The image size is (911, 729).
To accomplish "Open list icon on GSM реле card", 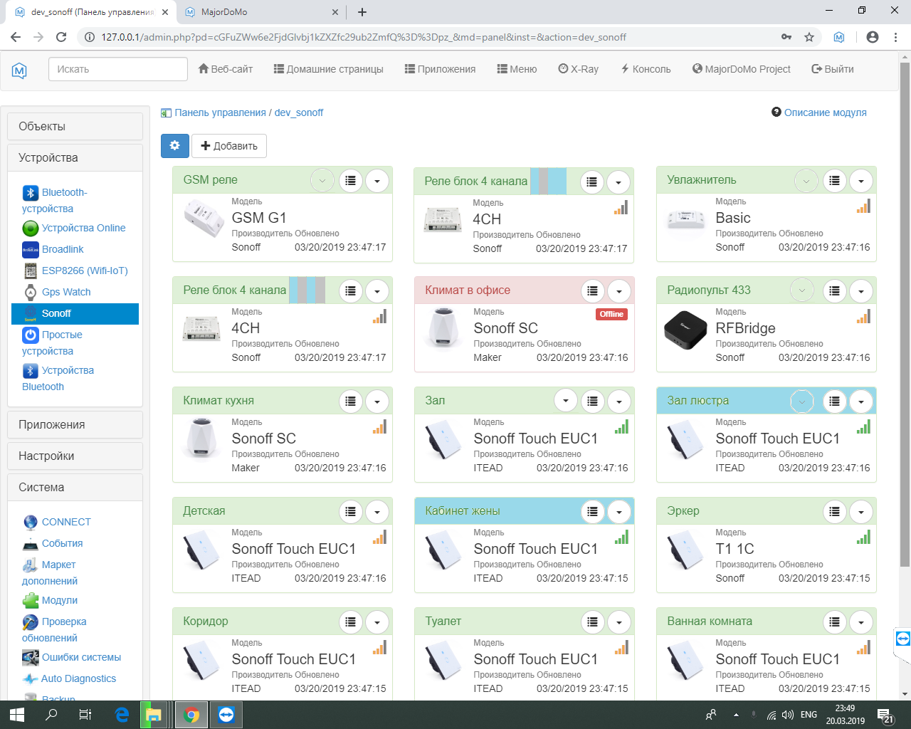I will coord(350,181).
